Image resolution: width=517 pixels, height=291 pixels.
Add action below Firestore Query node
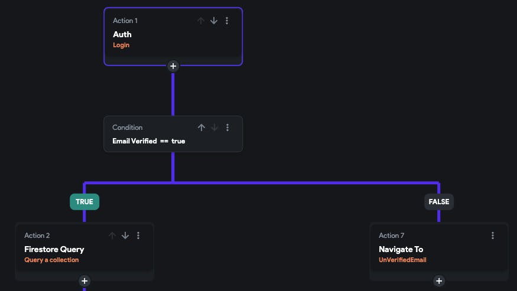[x=84, y=281]
